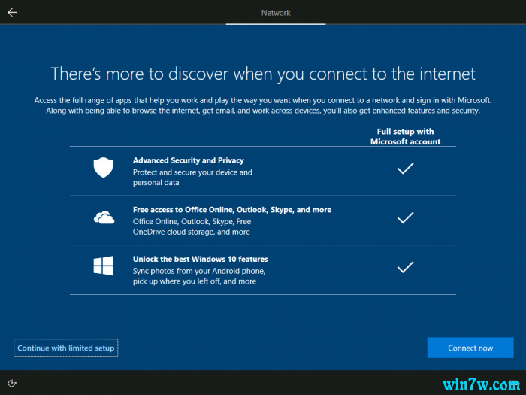Open the Ease of Access icon
This screenshot has height=395, width=526.
12,383
